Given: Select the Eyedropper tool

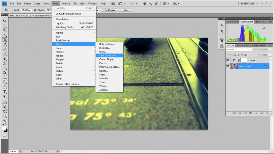Looking at the screenshot, I should click(x=5, y=44).
